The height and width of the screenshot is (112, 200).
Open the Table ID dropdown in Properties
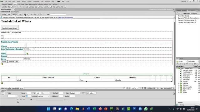[x=12, y=96]
